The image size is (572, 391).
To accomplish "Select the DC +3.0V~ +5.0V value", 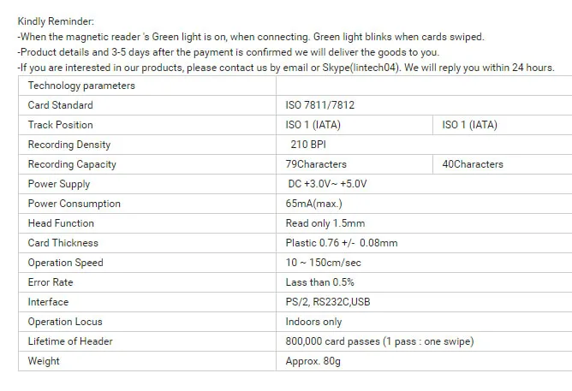I will (x=327, y=184).
